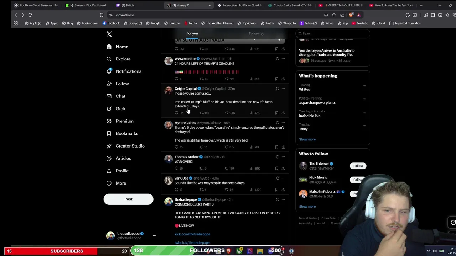
Task: Like the van00sa post
Action: pos(229,190)
